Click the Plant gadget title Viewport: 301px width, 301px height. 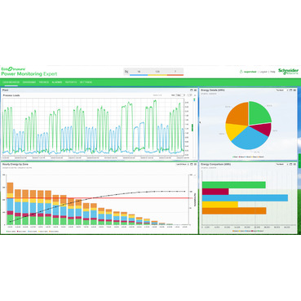coord(5,90)
